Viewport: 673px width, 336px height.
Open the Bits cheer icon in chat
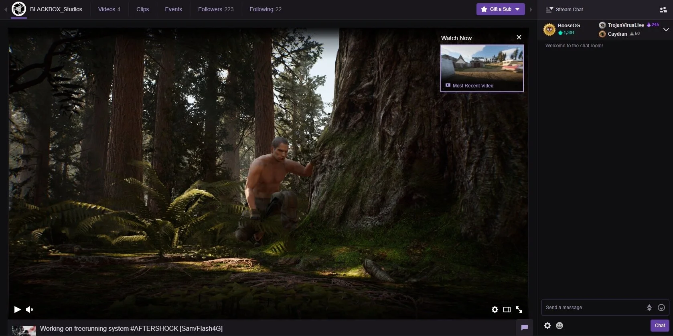[x=649, y=308]
